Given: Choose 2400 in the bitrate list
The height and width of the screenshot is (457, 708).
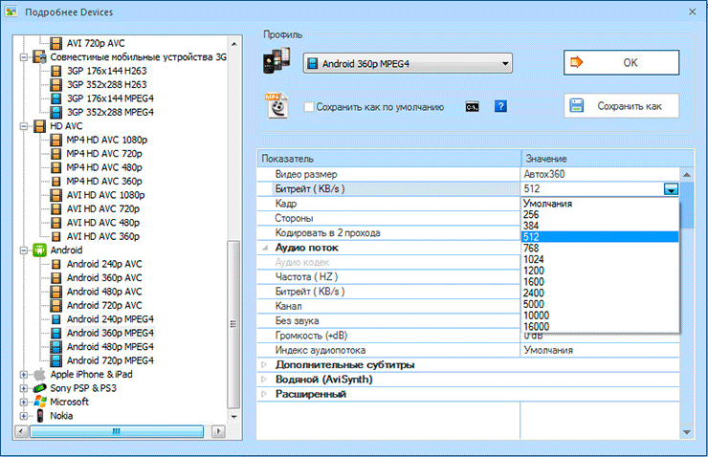Looking at the screenshot, I should pyautogui.click(x=600, y=293).
